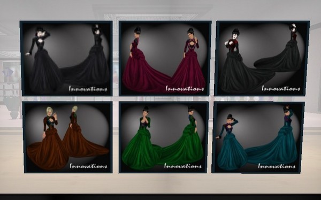Click Innovations logo on burgundy gown panel

pos(185,88)
